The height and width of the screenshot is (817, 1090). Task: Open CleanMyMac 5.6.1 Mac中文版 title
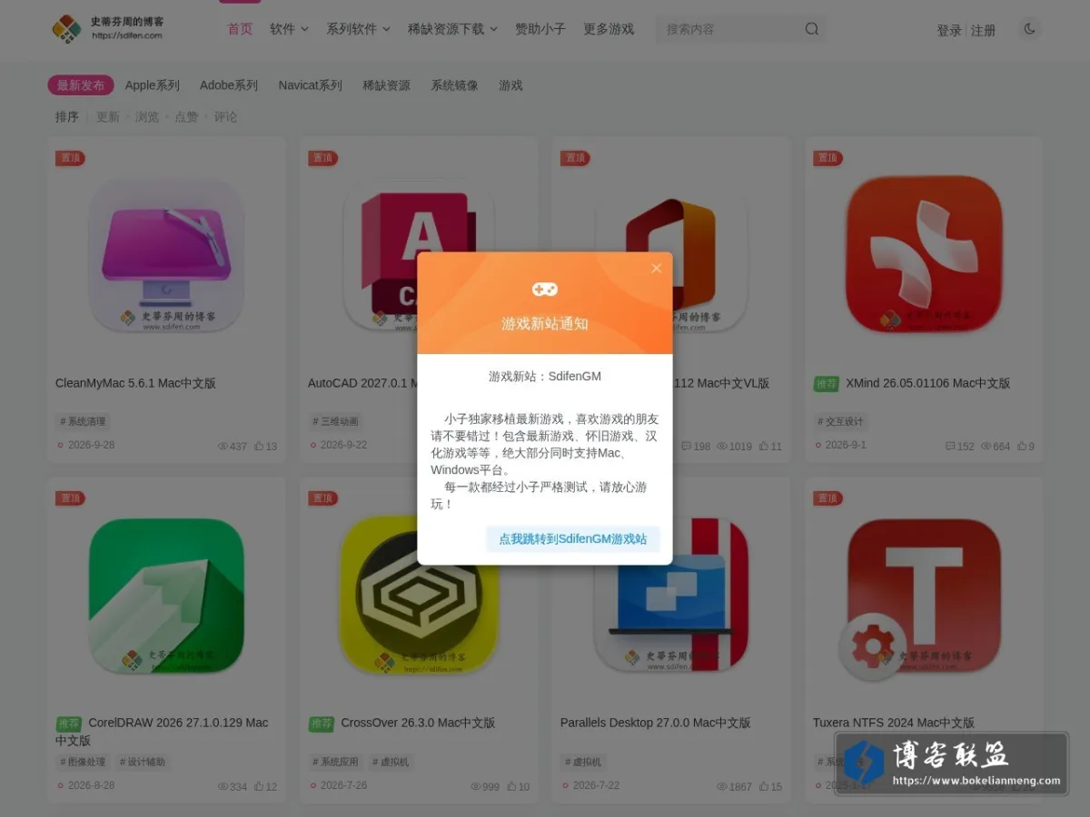point(135,383)
